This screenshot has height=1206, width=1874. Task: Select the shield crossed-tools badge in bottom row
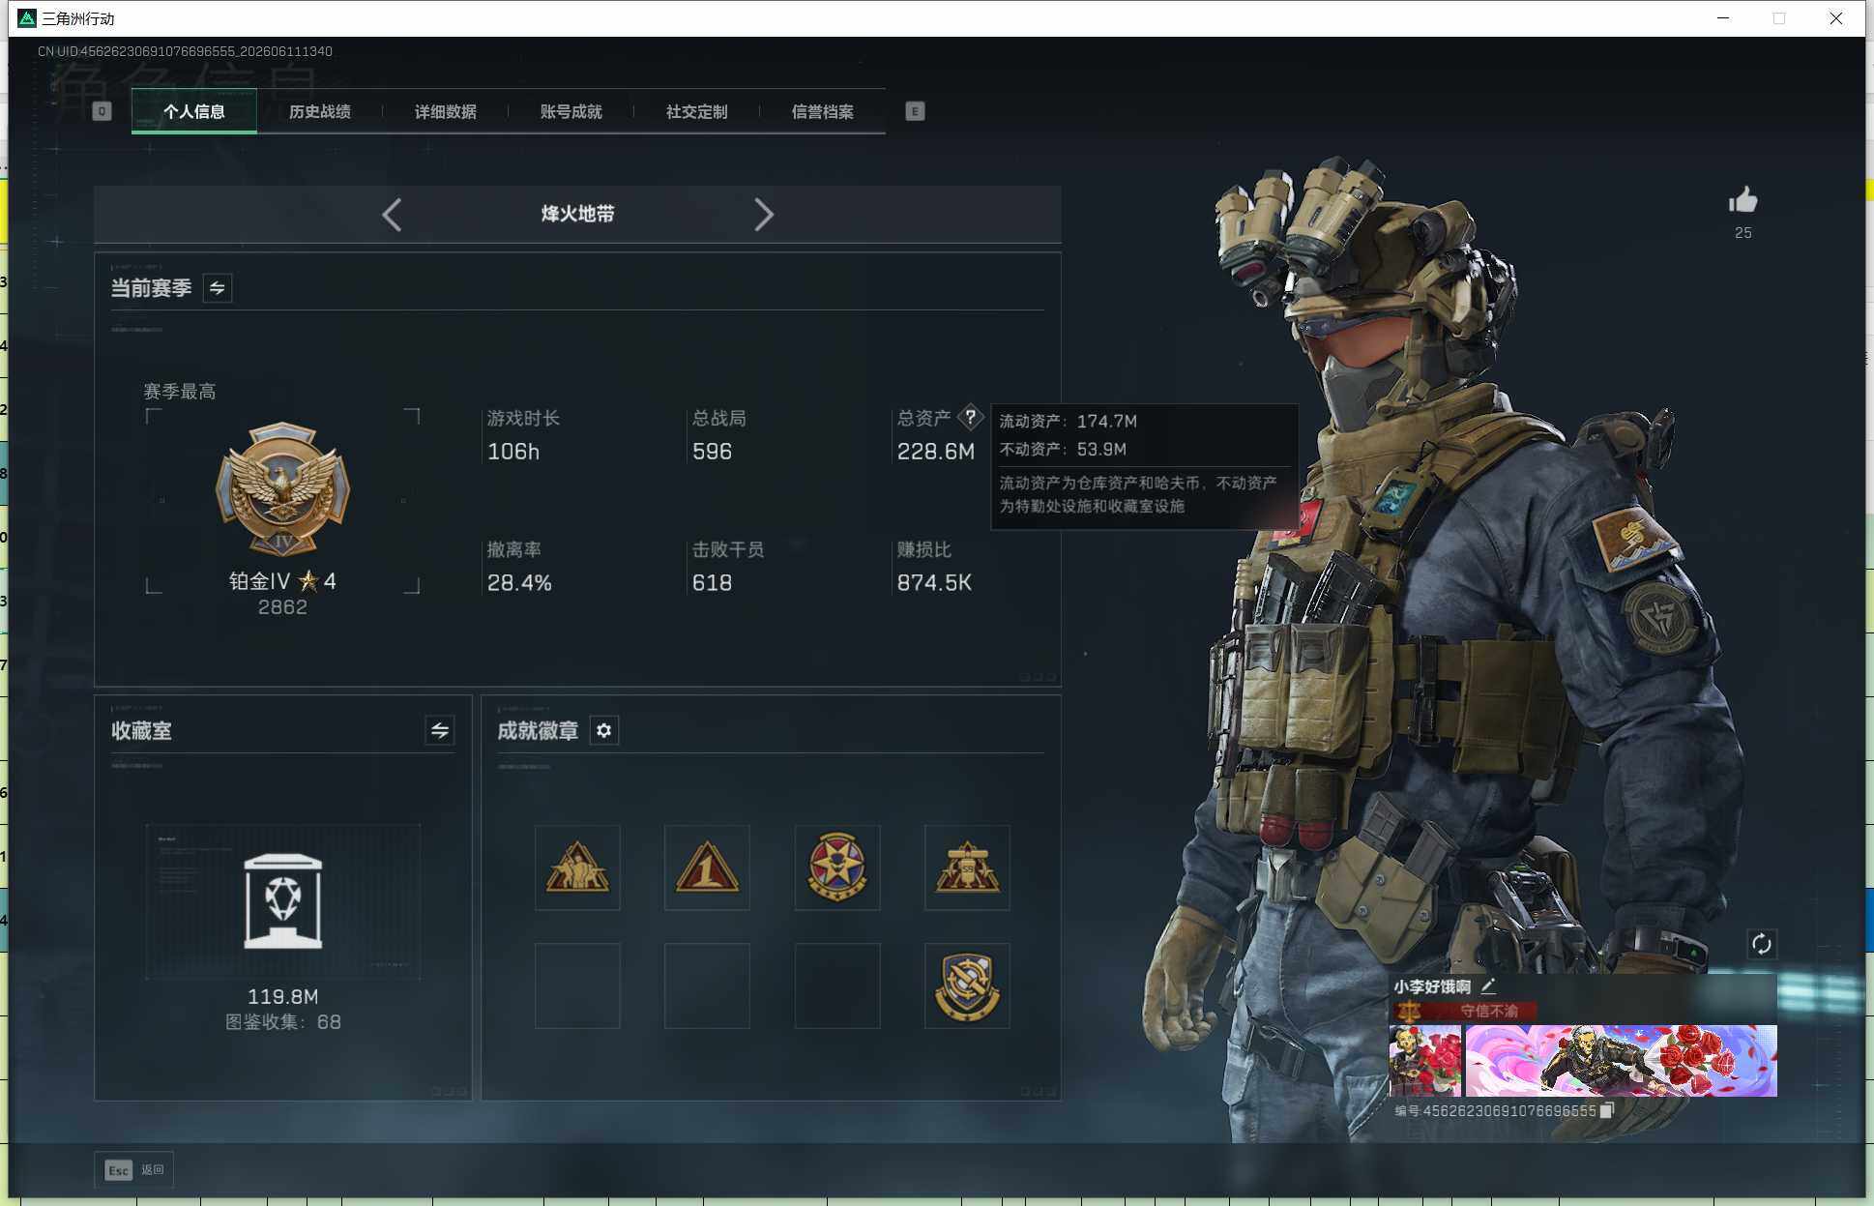click(967, 985)
